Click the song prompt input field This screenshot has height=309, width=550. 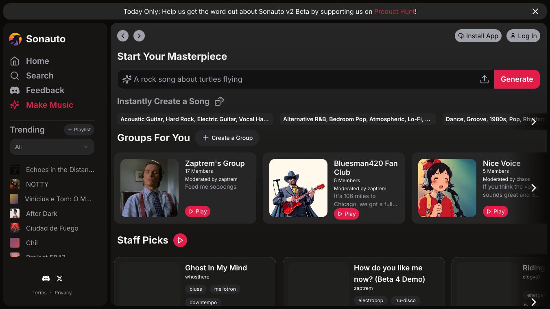pyautogui.click(x=301, y=79)
